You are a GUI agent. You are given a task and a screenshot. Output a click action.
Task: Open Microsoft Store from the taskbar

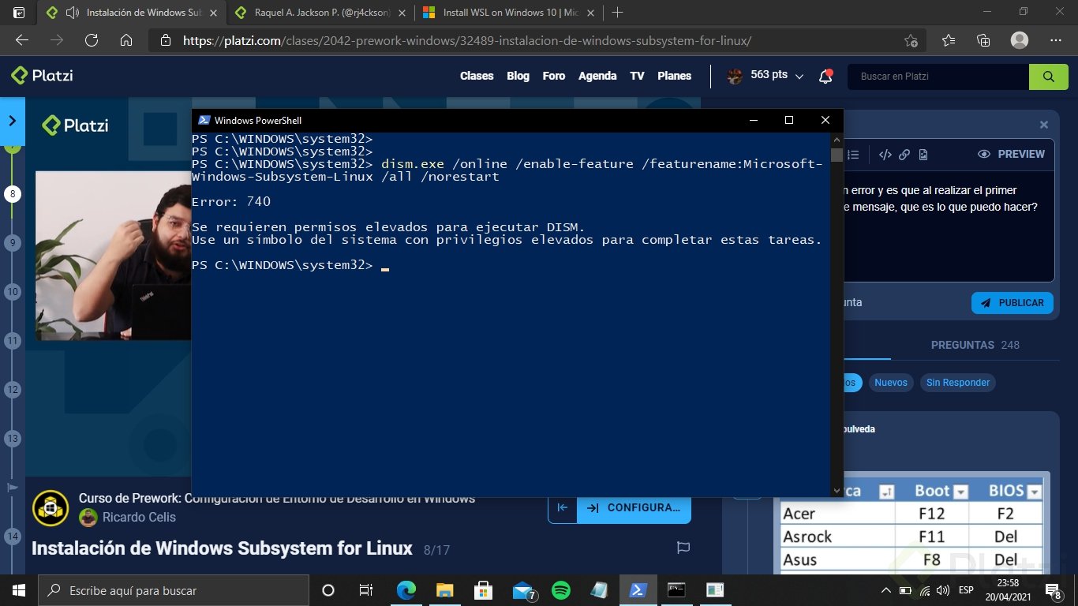click(484, 590)
